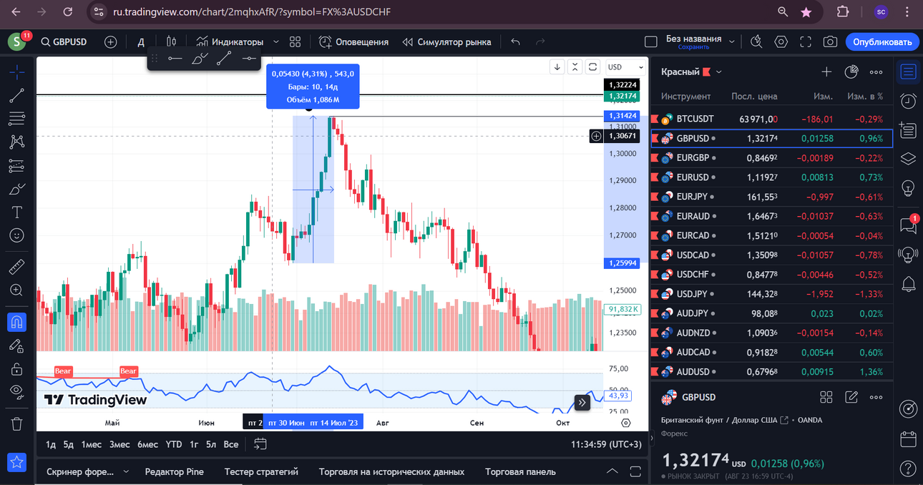The height and width of the screenshot is (485, 923).
Task: Click the Оповещения alert button
Action: pos(354,42)
